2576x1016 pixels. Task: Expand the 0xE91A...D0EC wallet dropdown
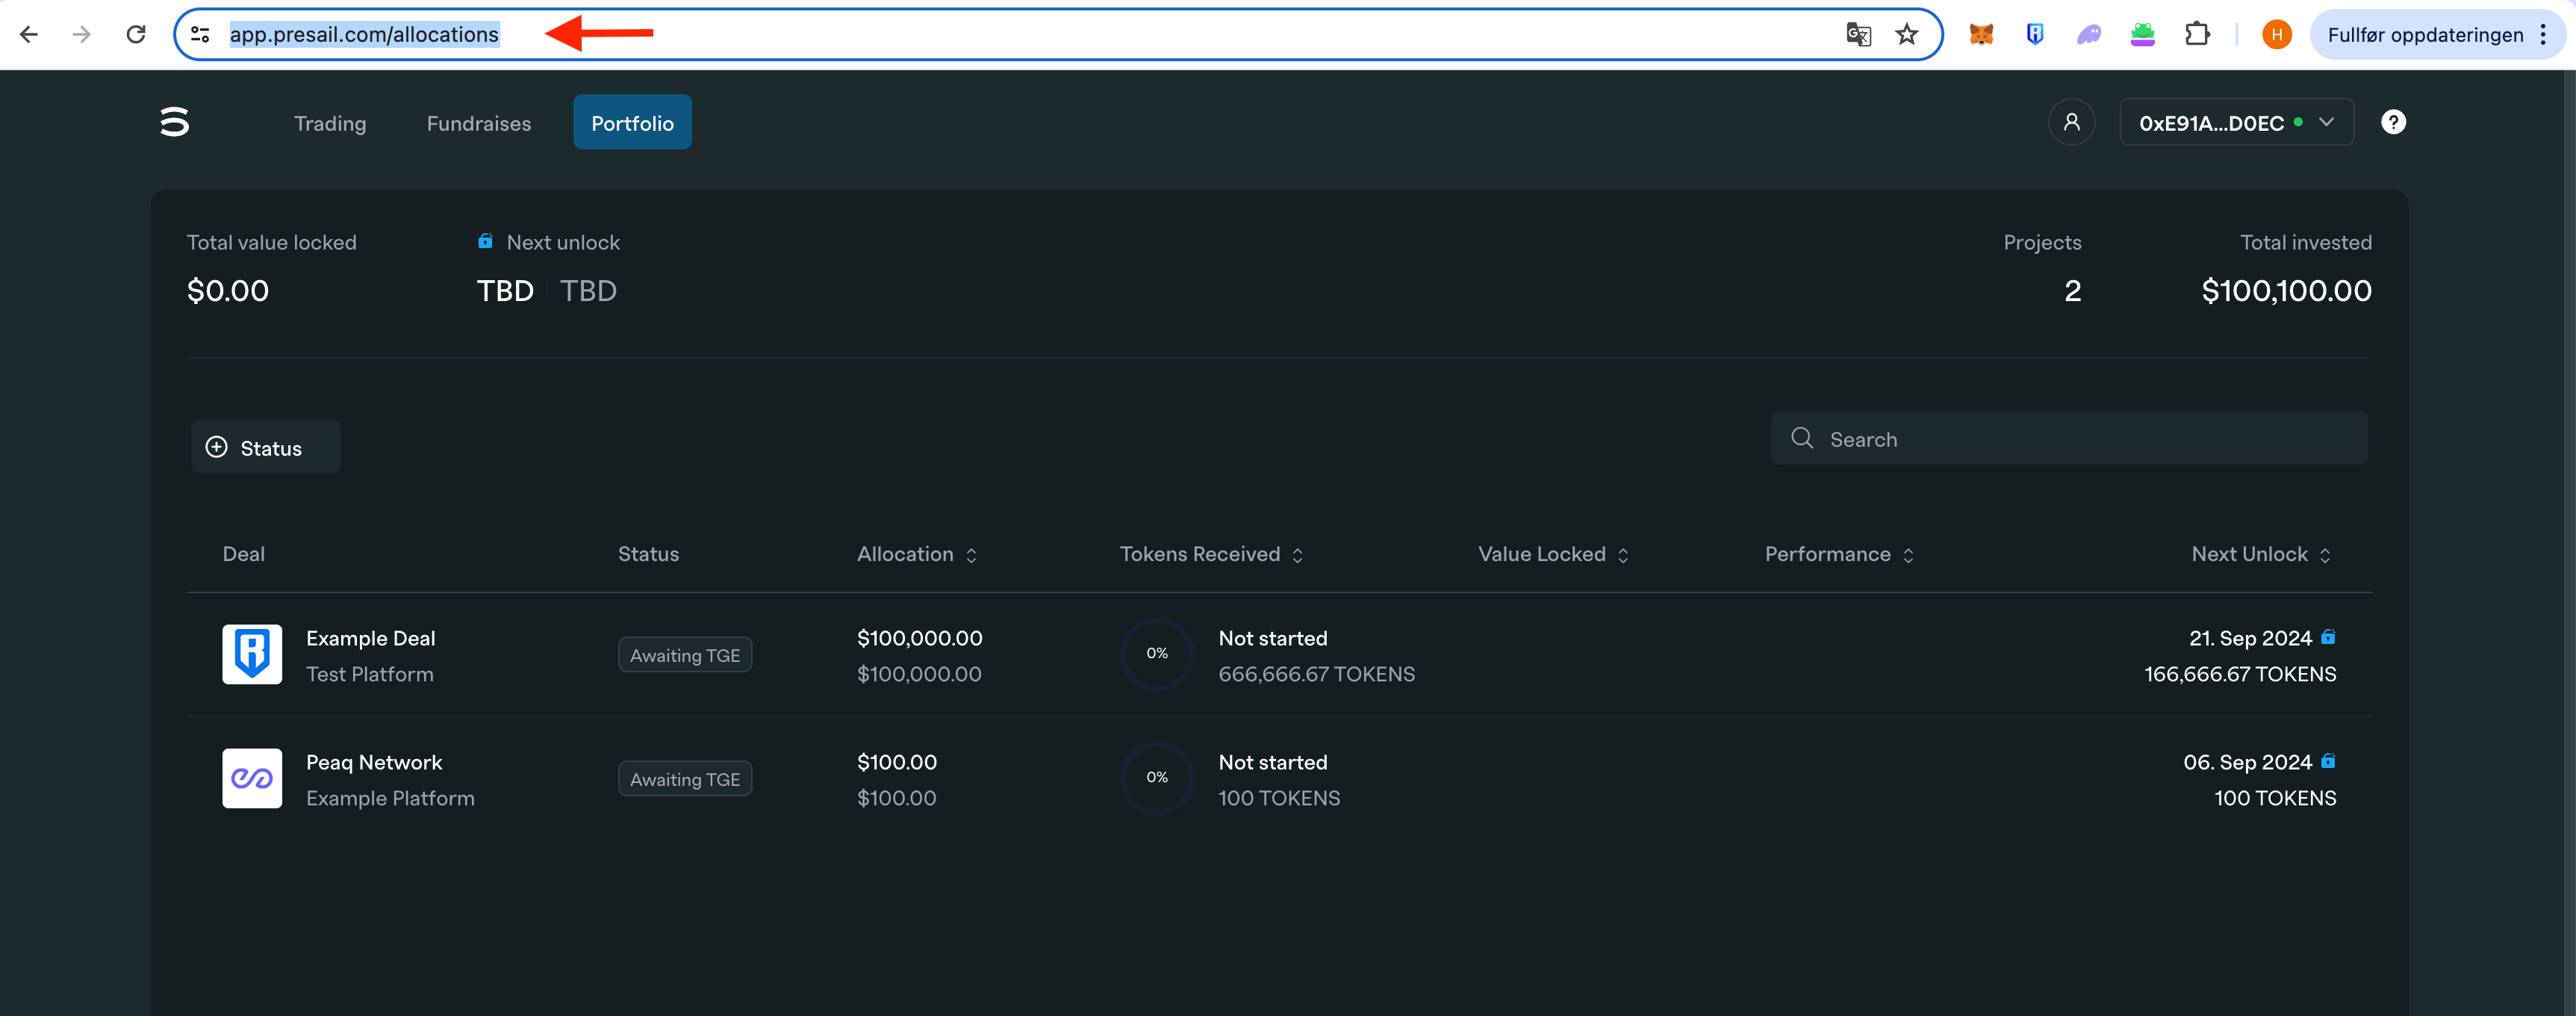click(x=2236, y=122)
